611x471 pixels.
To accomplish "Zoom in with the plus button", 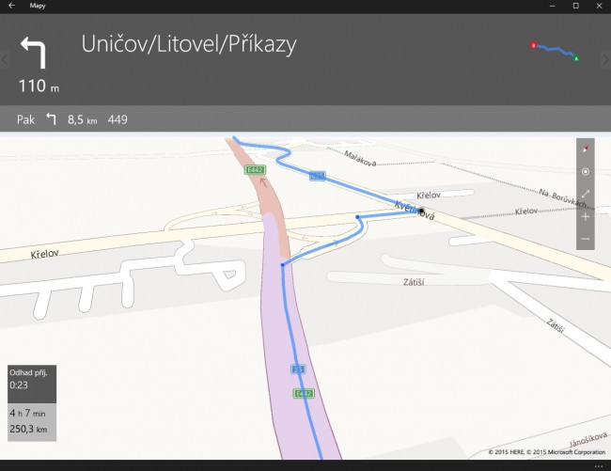I will pos(586,216).
